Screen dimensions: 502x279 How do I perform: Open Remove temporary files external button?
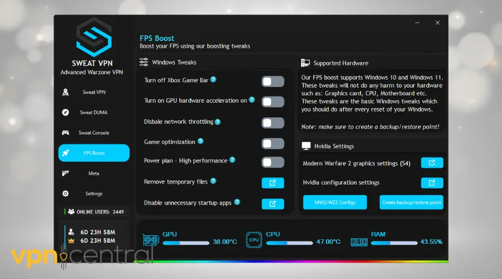coord(273,183)
